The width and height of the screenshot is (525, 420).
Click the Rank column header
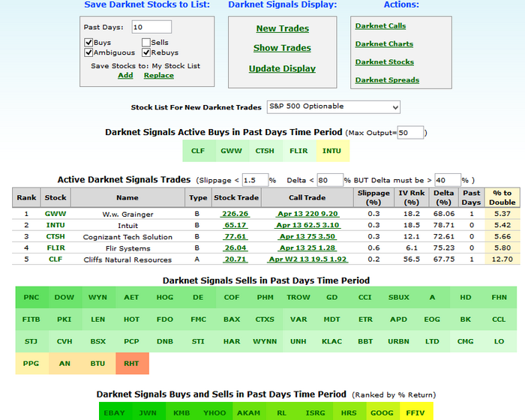26,197
